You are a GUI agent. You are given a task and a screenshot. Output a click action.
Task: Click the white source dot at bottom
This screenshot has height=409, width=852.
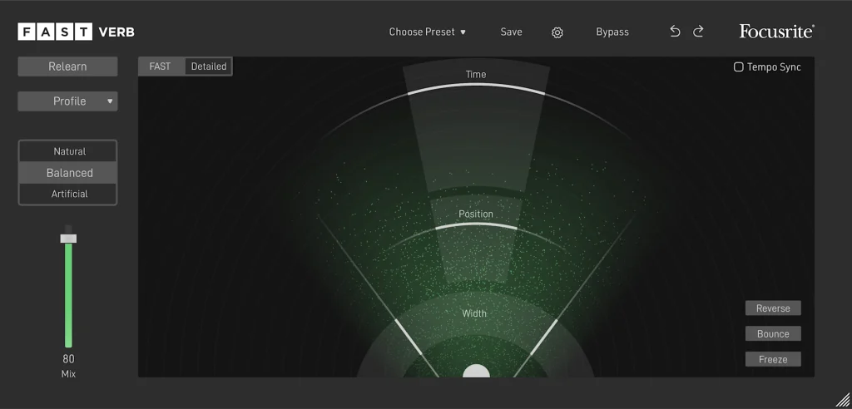[x=476, y=372]
